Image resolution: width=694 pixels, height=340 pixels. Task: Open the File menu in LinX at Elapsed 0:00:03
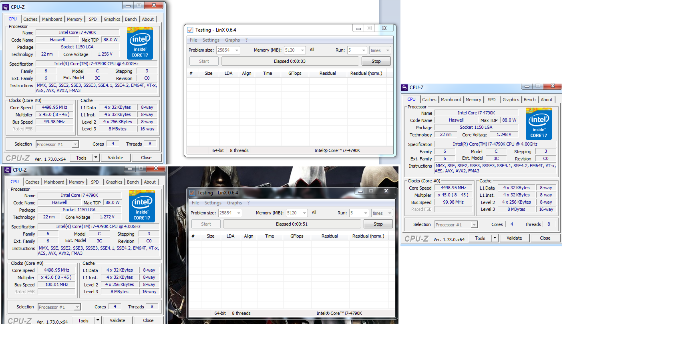(x=193, y=40)
